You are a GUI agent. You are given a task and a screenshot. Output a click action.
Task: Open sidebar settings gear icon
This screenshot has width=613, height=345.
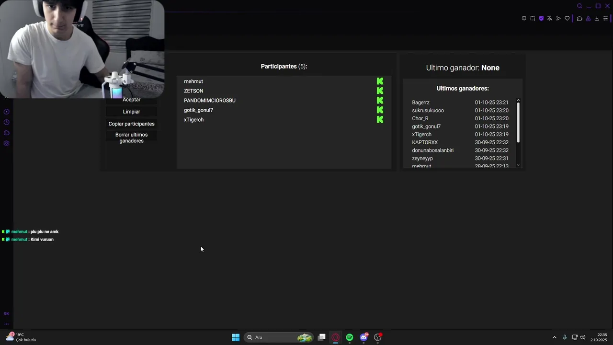pyautogui.click(x=7, y=143)
